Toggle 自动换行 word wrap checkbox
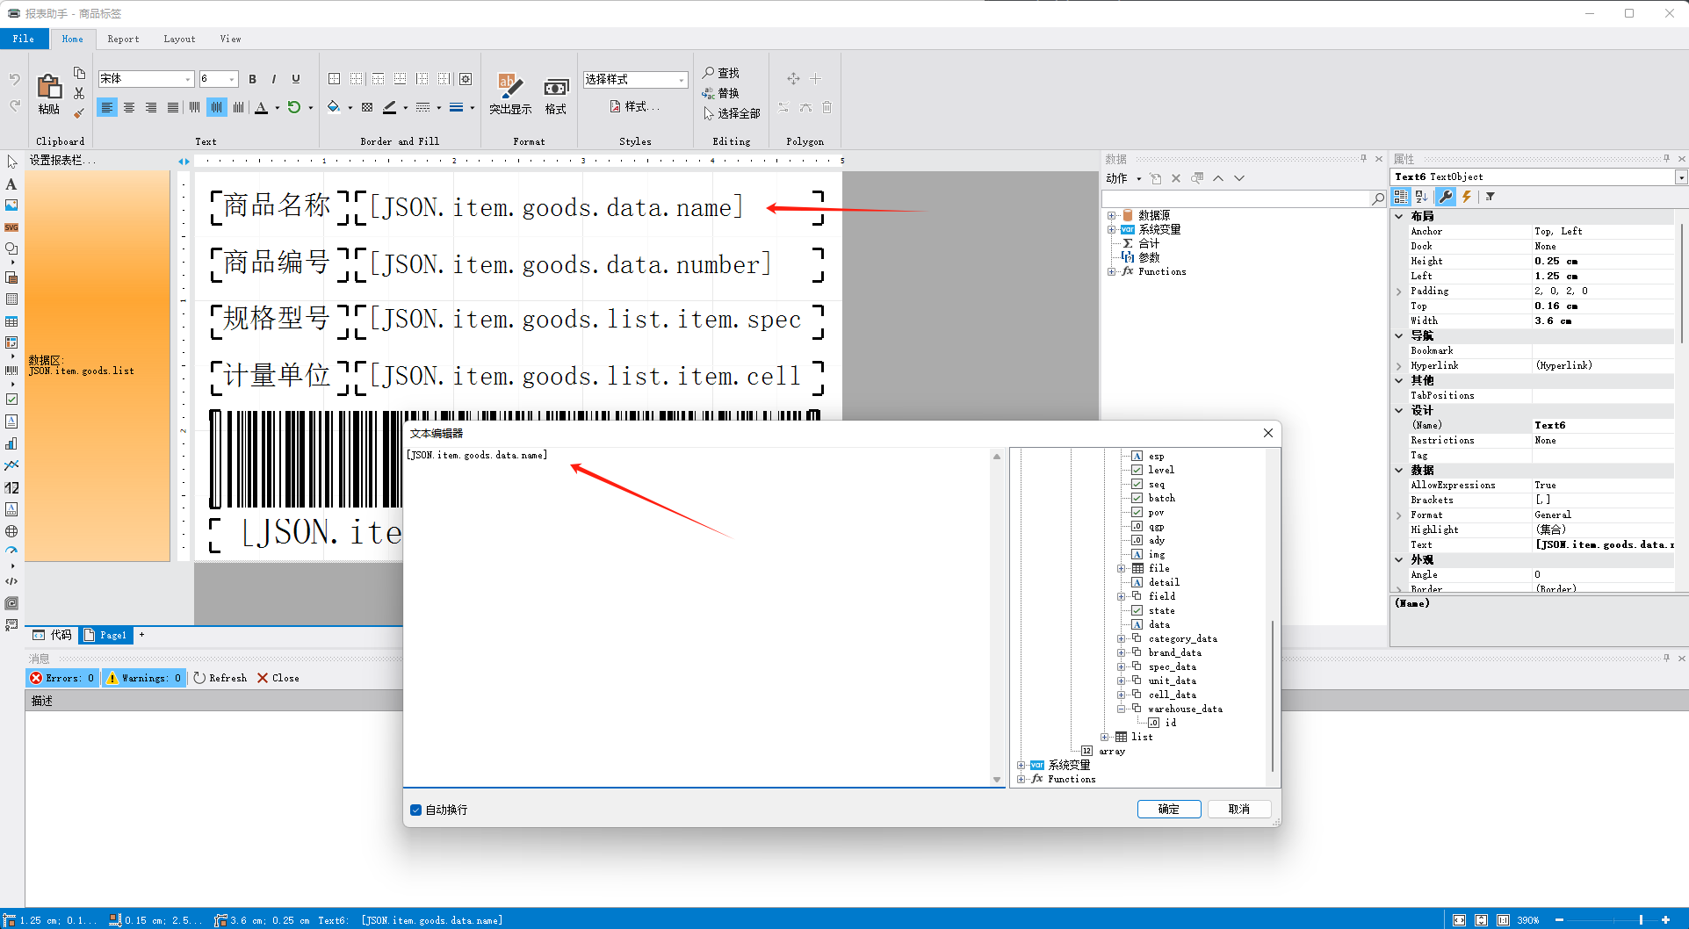1689x929 pixels. click(x=415, y=810)
